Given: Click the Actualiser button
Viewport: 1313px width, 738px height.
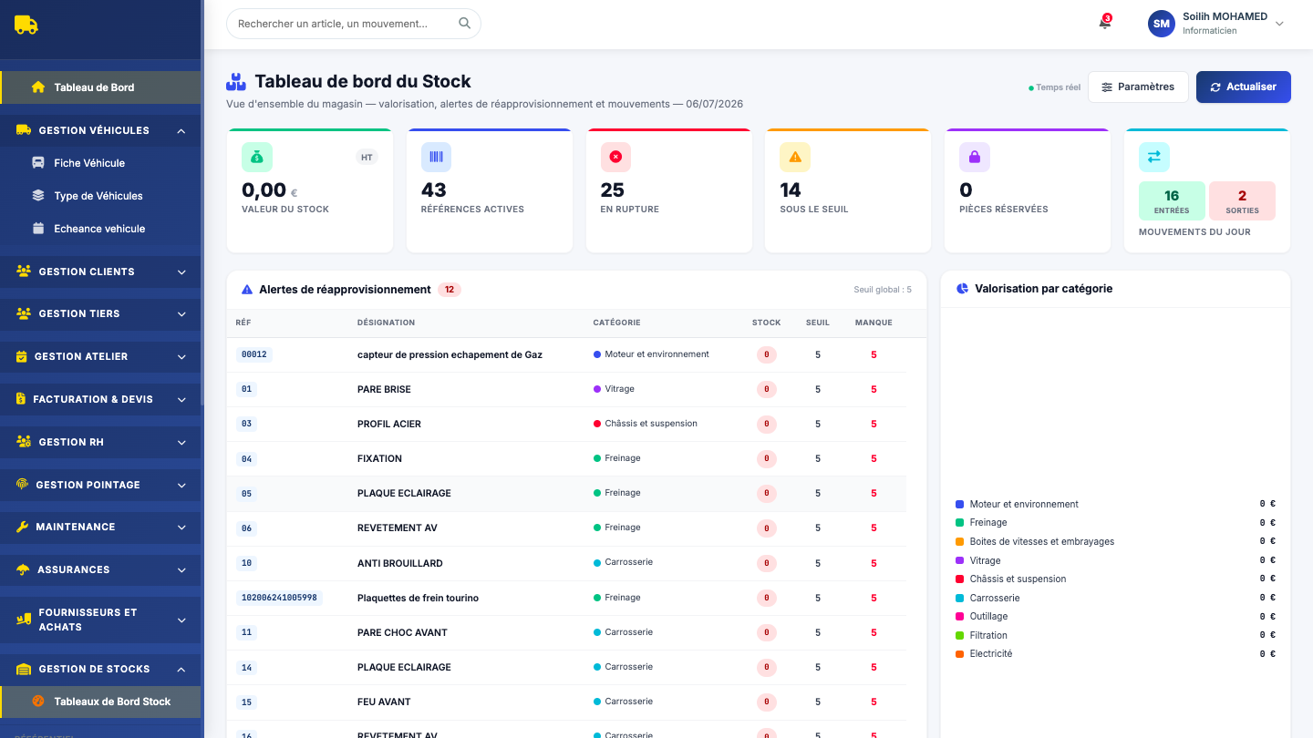Looking at the screenshot, I should [1244, 87].
